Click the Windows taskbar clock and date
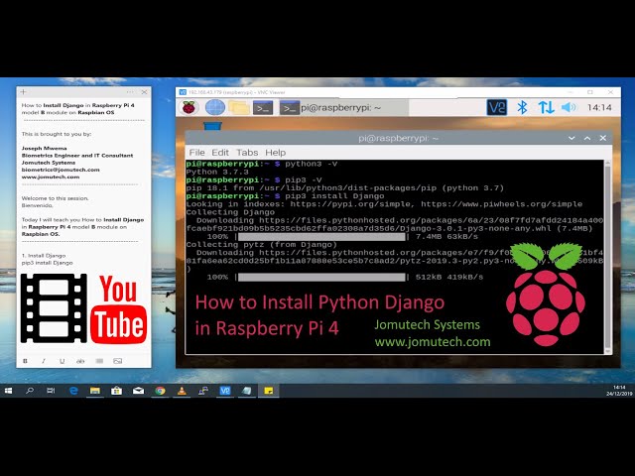 (619, 391)
